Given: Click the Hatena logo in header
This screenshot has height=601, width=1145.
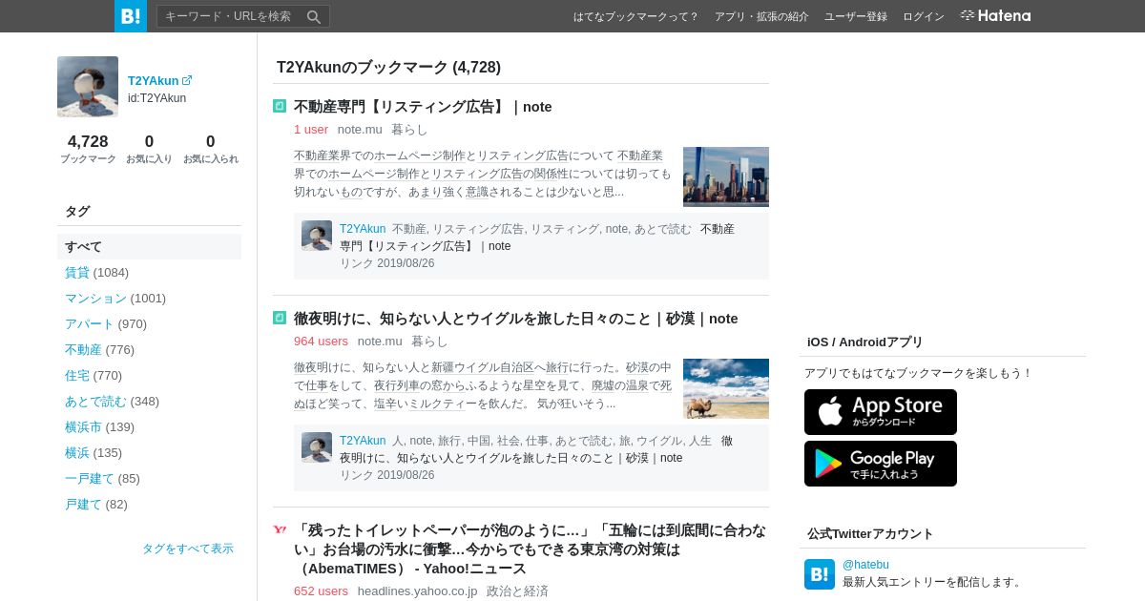Looking at the screenshot, I should click(x=995, y=15).
